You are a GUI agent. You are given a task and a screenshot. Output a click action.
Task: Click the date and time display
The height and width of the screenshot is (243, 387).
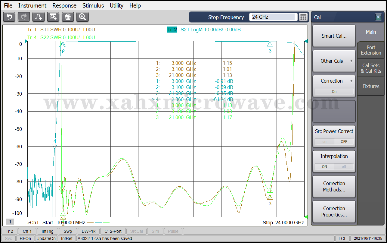(x=368, y=238)
